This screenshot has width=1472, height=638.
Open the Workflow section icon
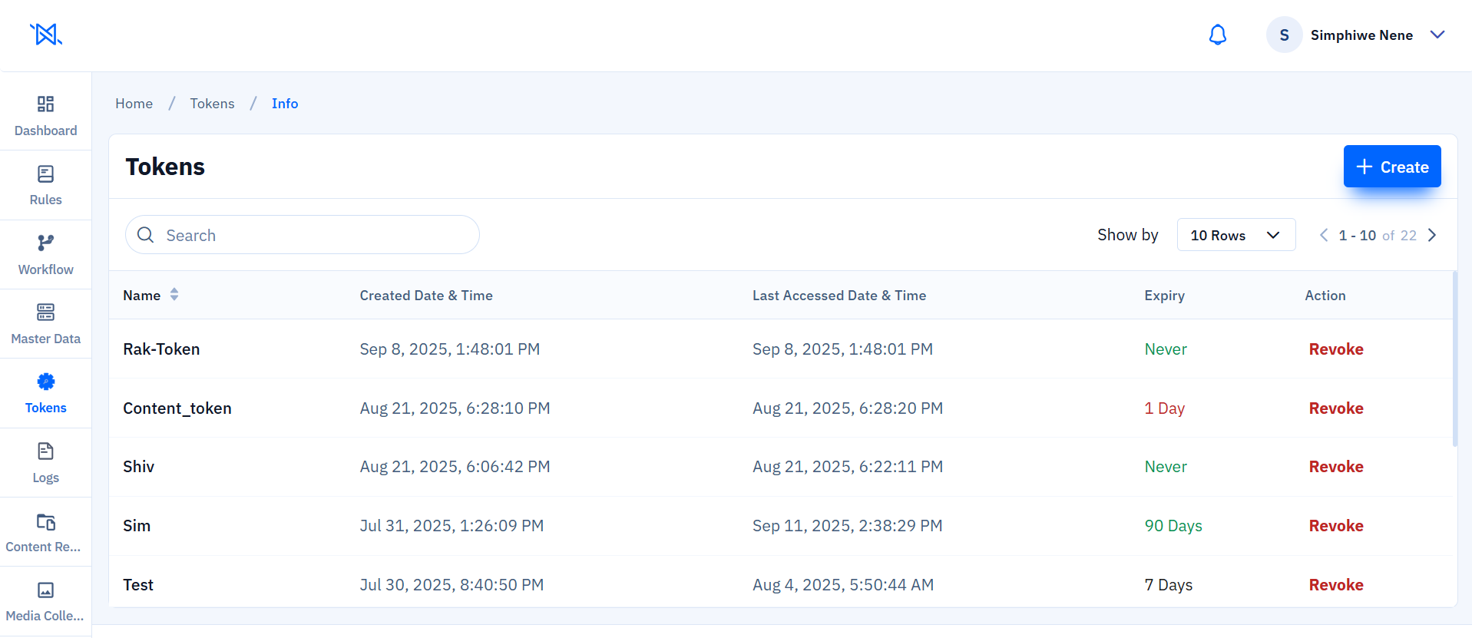45,243
